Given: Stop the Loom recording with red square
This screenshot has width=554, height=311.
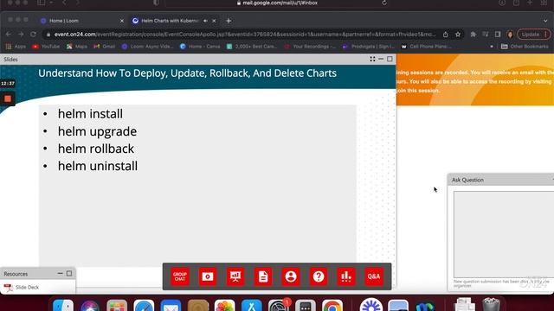Looking at the screenshot, I should 8,98.
